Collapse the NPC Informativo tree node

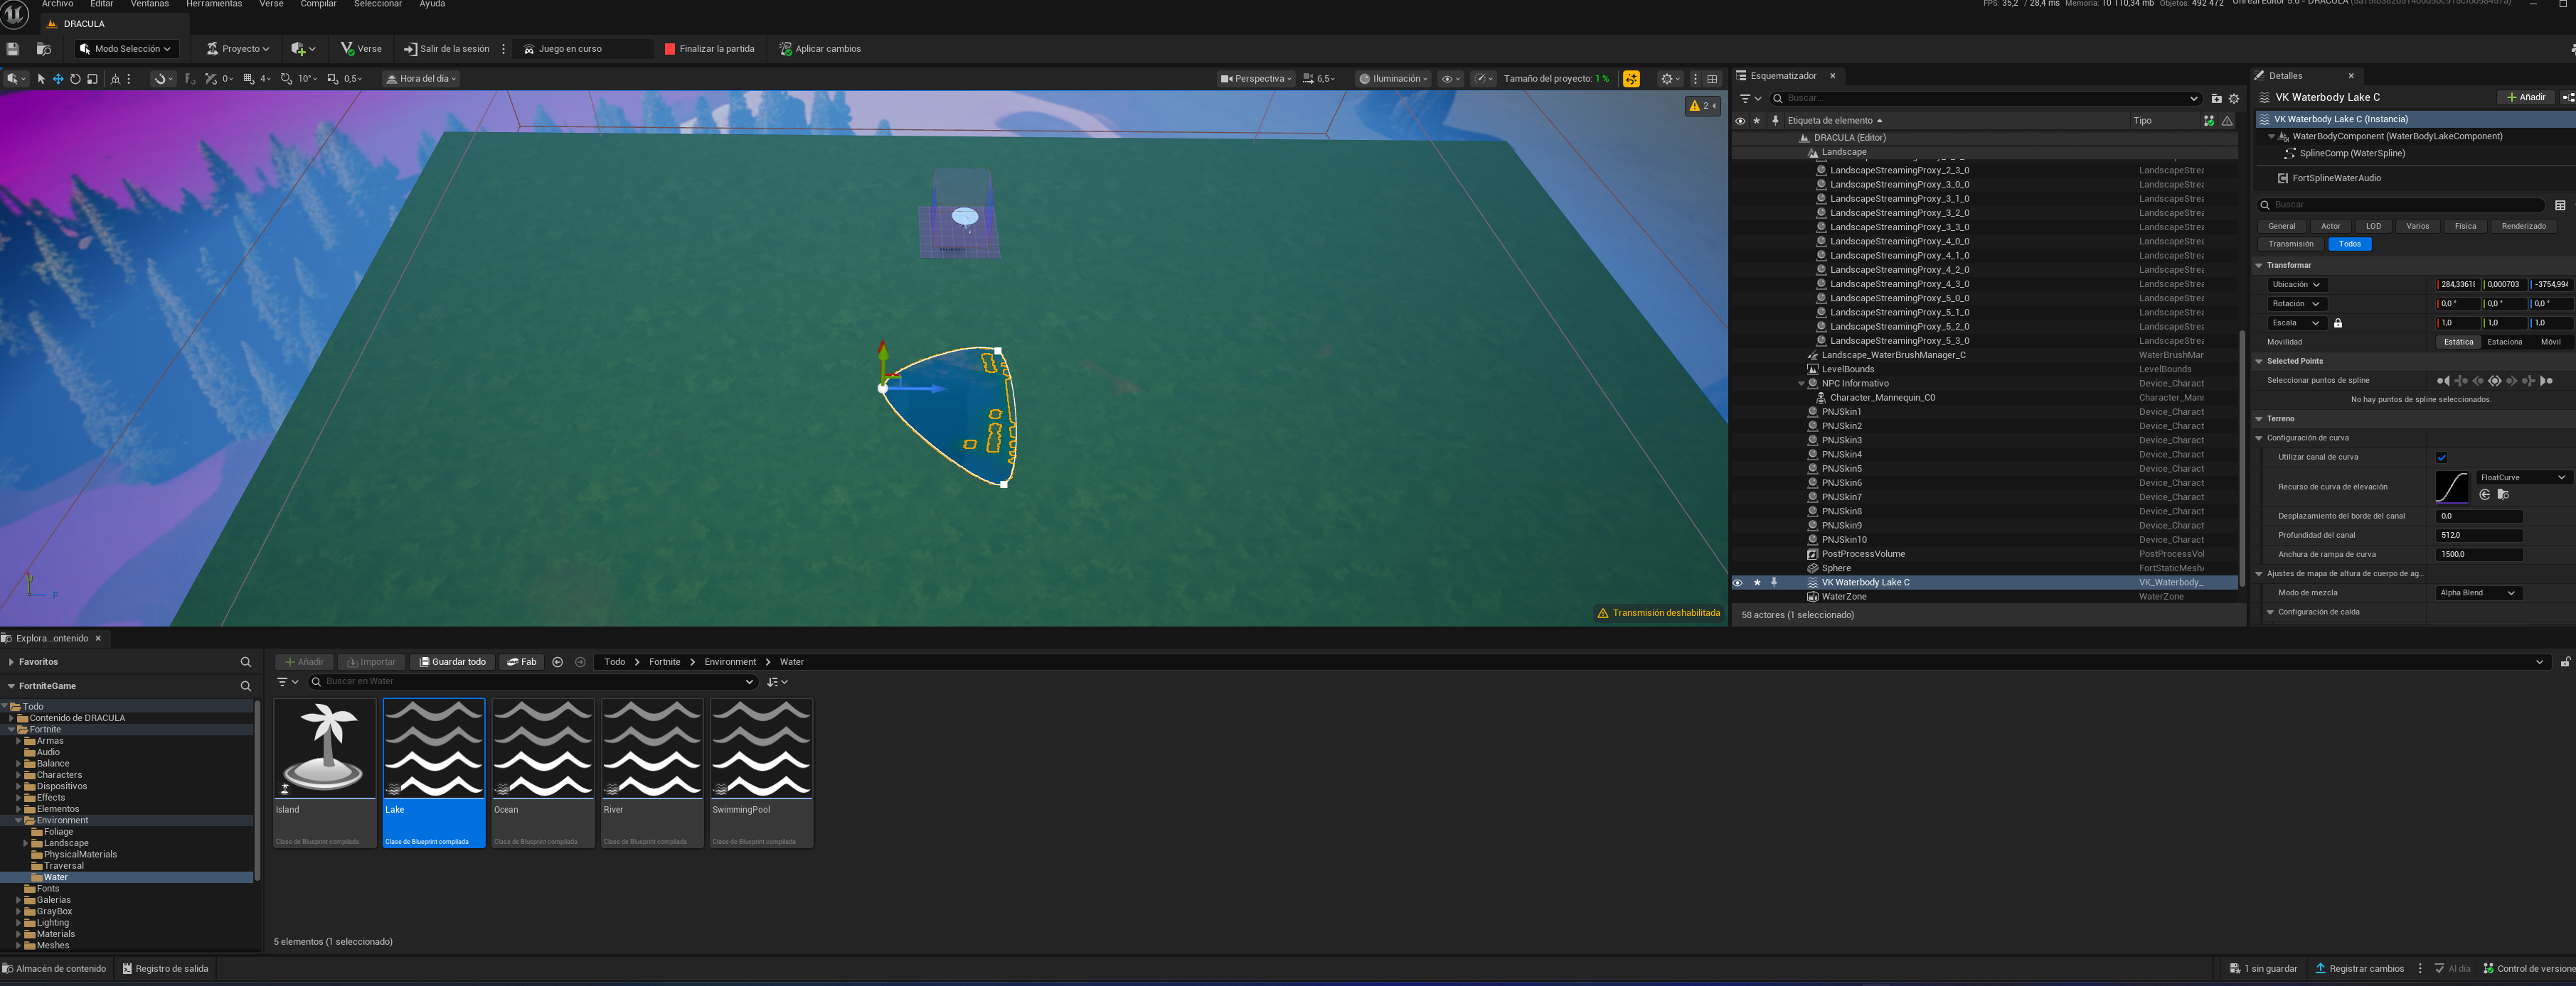tap(1802, 384)
